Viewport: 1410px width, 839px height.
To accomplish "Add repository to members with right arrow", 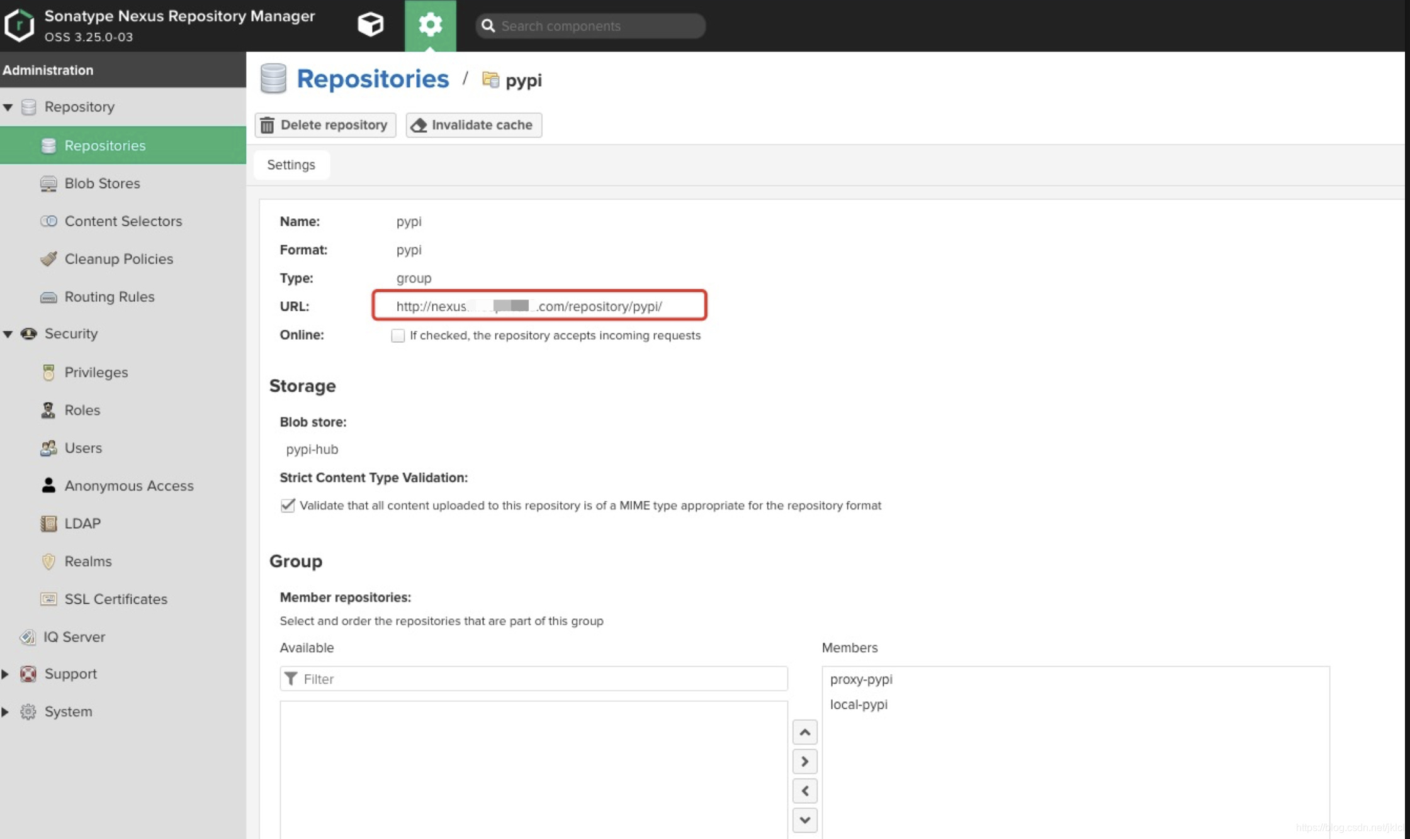I will click(804, 762).
